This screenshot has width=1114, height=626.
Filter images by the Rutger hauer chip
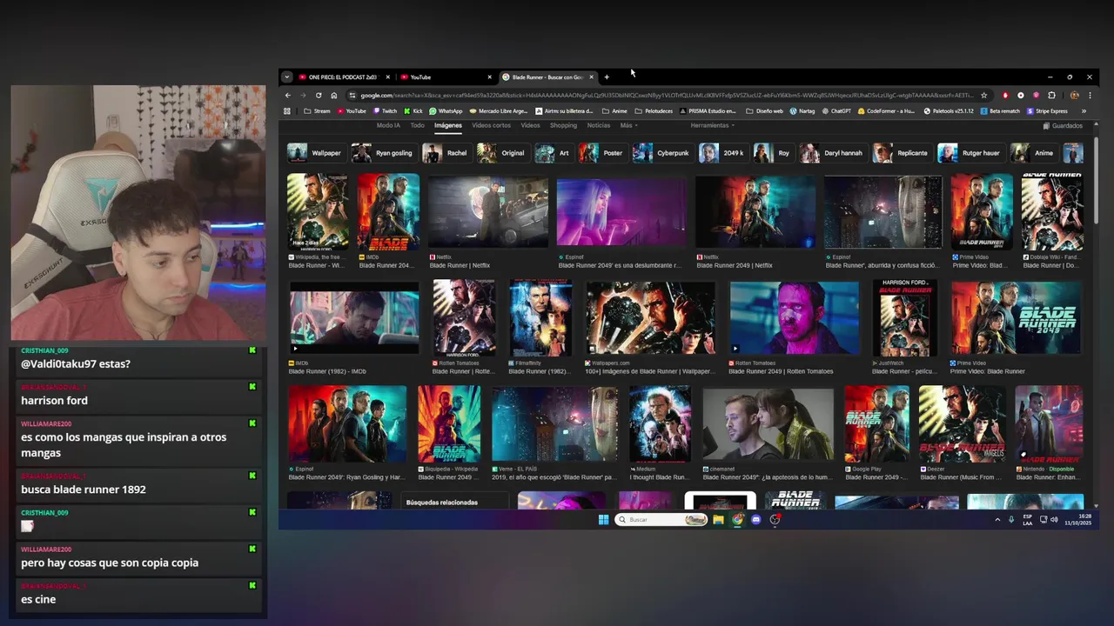(x=970, y=153)
